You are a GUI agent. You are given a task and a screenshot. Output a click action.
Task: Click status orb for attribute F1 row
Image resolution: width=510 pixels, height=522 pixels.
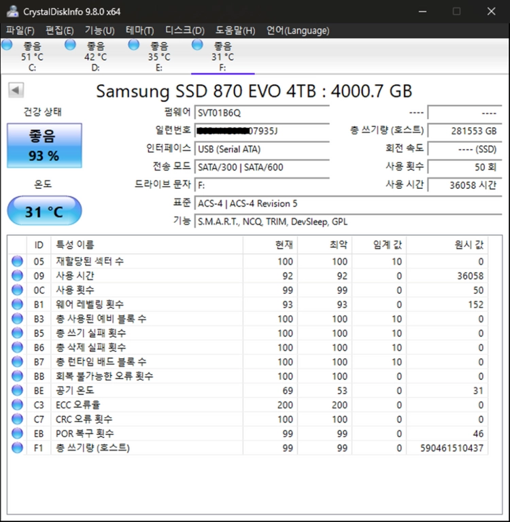(x=17, y=447)
